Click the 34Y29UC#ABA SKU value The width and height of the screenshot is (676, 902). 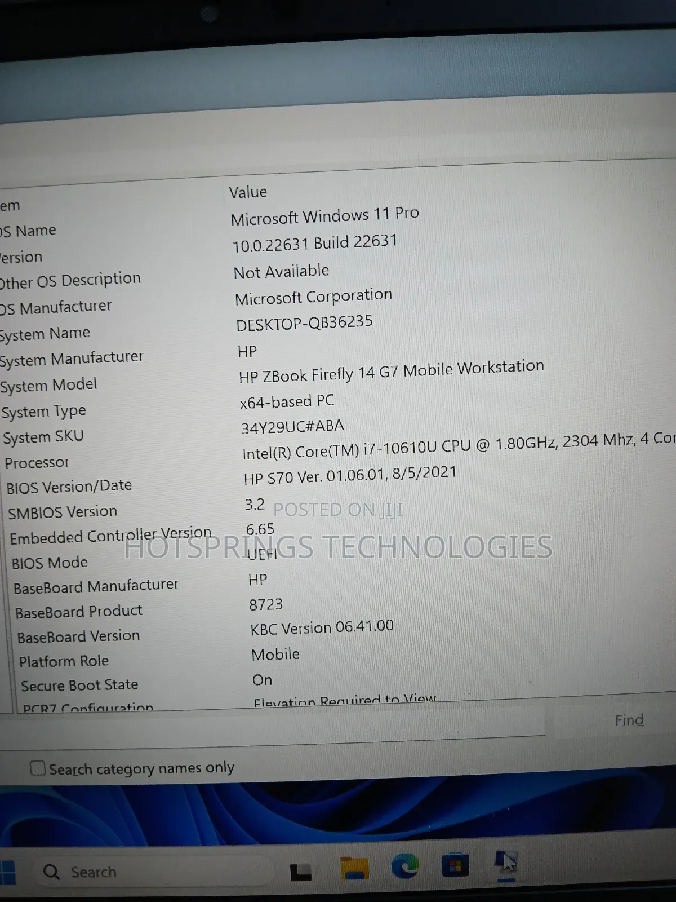tap(293, 427)
